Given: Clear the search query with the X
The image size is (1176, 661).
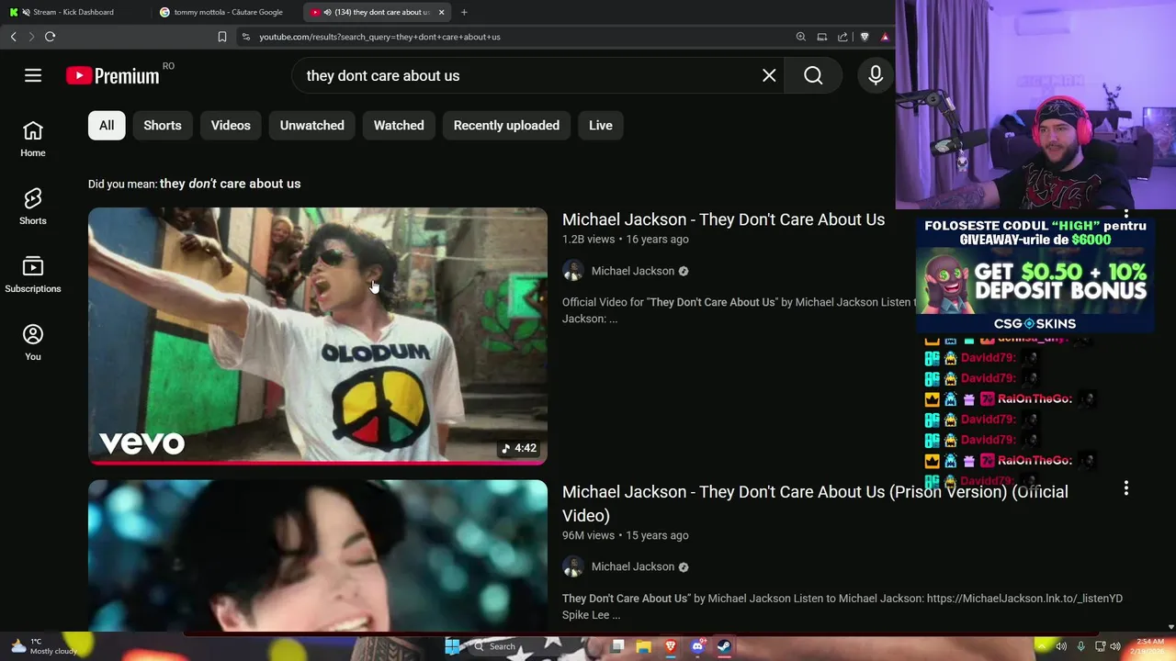Looking at the screenshot, I should pyautogui.click(x=769, y=75).
